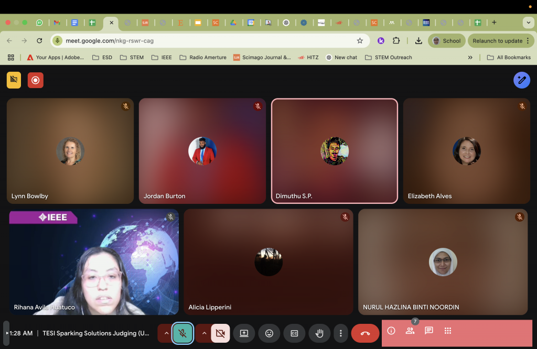This screenshot has width=537, height=349.
Task: Open the HITZ bookmark
Action: (308, 58)
